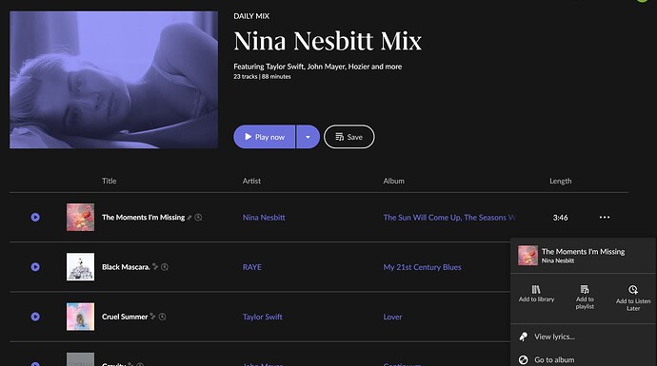Open the My 21st Century Blues album
Screen dimensions: 657x366
[x=422, y=267]
